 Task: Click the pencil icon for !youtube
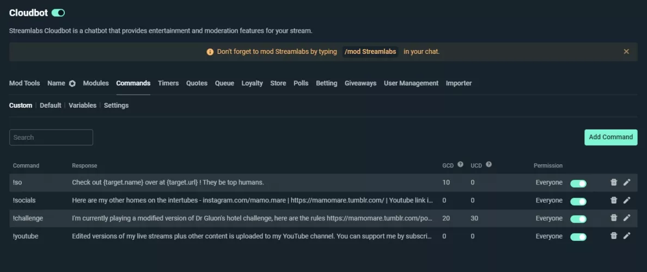[627, 236]
